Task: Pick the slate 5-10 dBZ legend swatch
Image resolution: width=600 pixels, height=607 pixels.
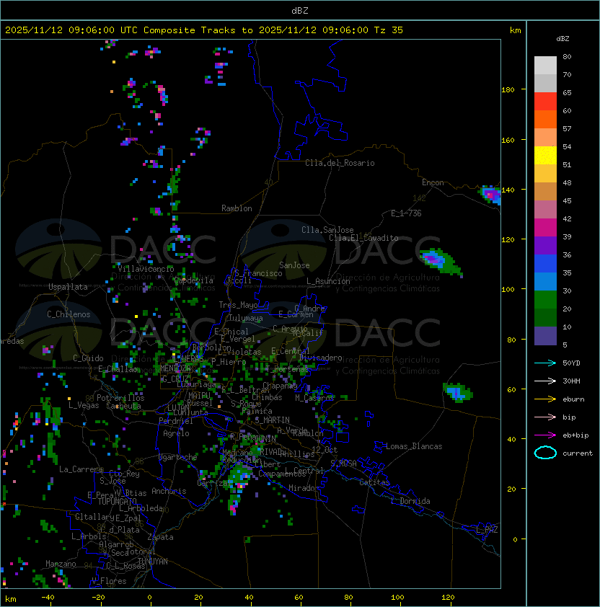Action: pyautogui.click(x=545, y=336)
